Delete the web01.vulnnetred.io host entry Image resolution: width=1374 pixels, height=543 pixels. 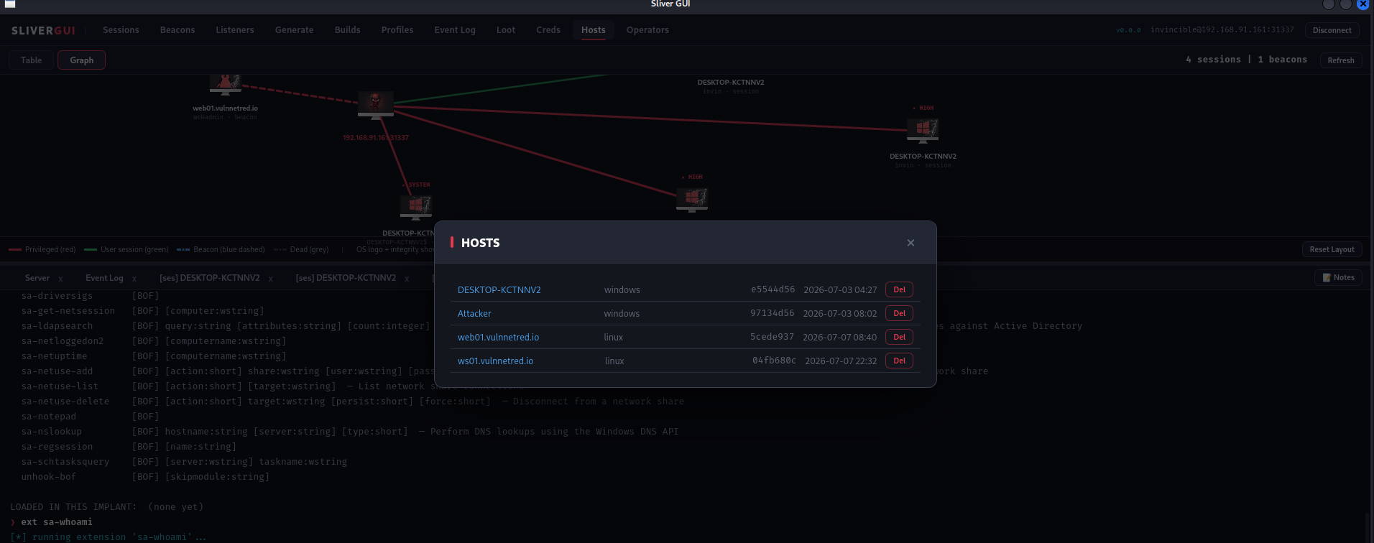coord(899,337)
